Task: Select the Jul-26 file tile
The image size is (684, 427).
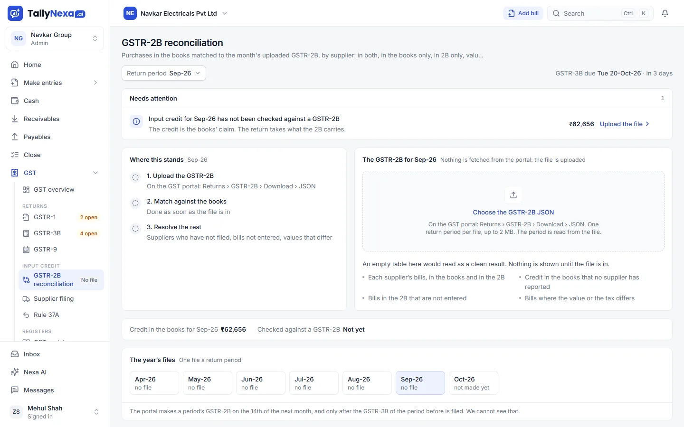Action: (314, 383)
